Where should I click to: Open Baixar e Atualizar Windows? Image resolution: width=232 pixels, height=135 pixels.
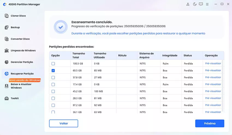[x=22, y=86]
